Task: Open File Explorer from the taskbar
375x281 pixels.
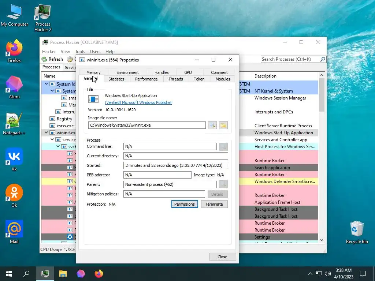Action: 63,274
